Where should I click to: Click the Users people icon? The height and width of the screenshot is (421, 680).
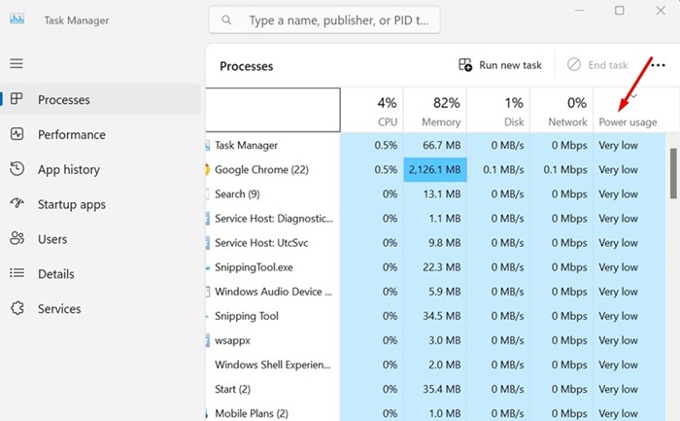[x=17, y=239]
